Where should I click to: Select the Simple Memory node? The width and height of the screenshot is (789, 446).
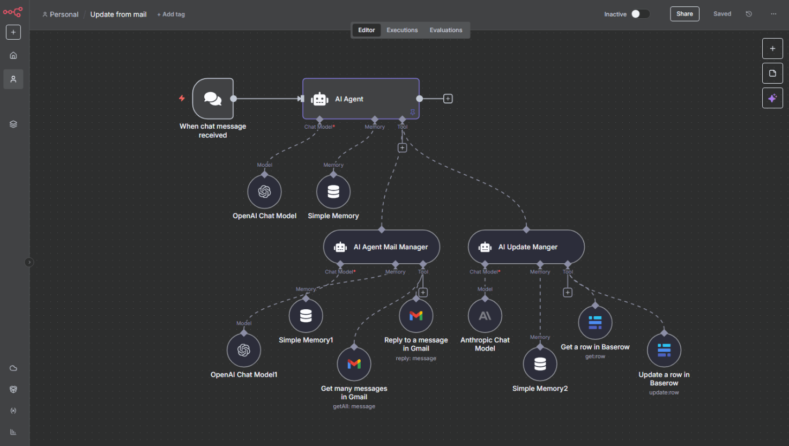pos(333,191)
